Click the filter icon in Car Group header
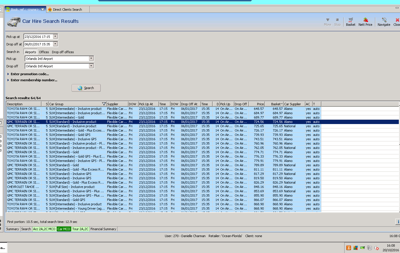 coord(104,104)
